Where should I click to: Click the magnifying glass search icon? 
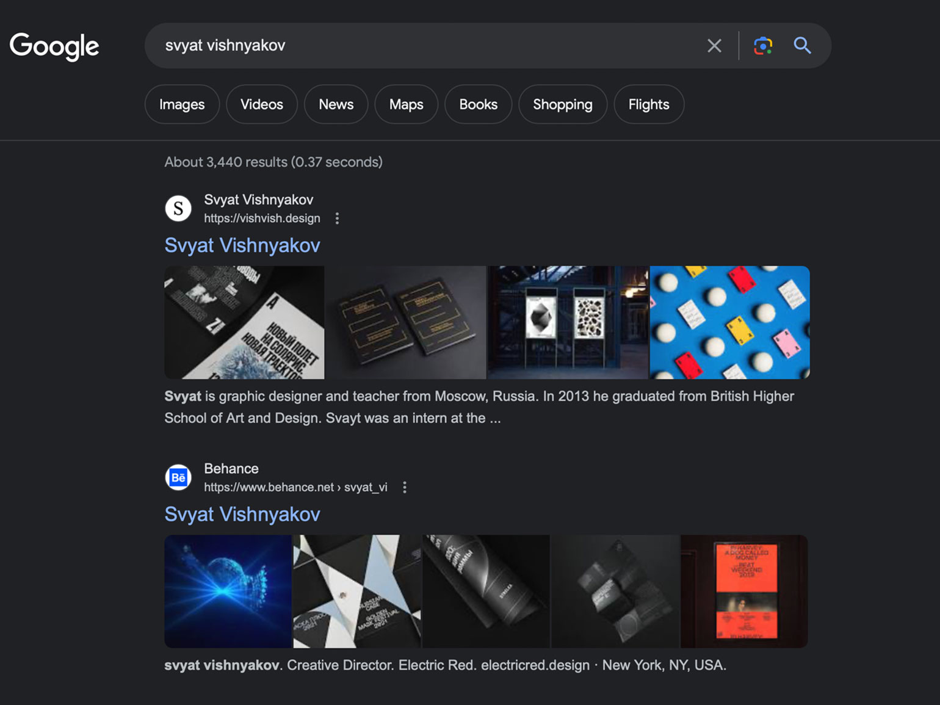[x=802, y=46]
